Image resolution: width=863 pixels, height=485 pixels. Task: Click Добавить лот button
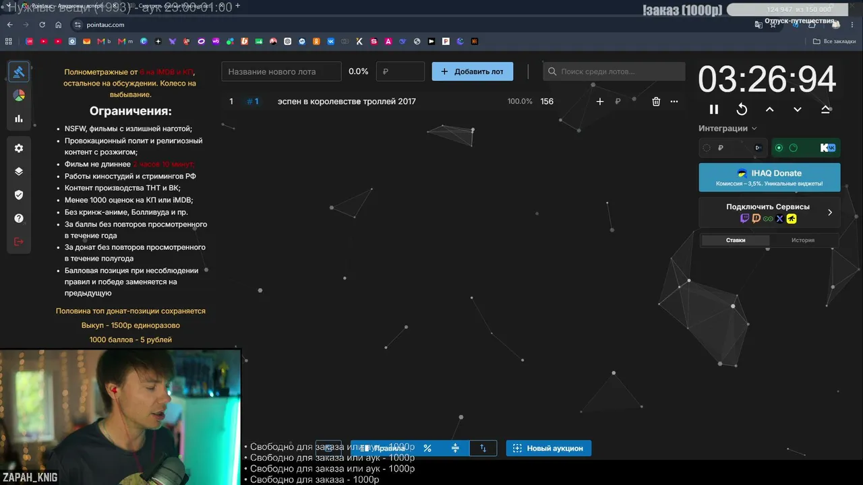point(472,71)
